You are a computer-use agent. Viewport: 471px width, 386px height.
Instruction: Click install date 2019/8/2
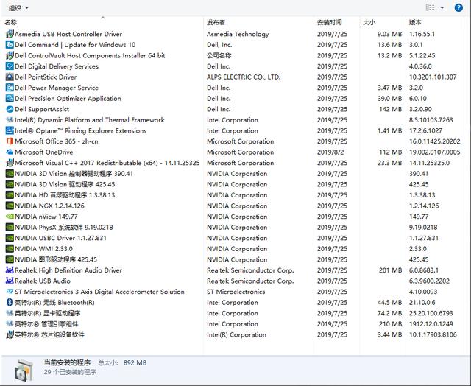pyautogui.click(x=330, y=152)
